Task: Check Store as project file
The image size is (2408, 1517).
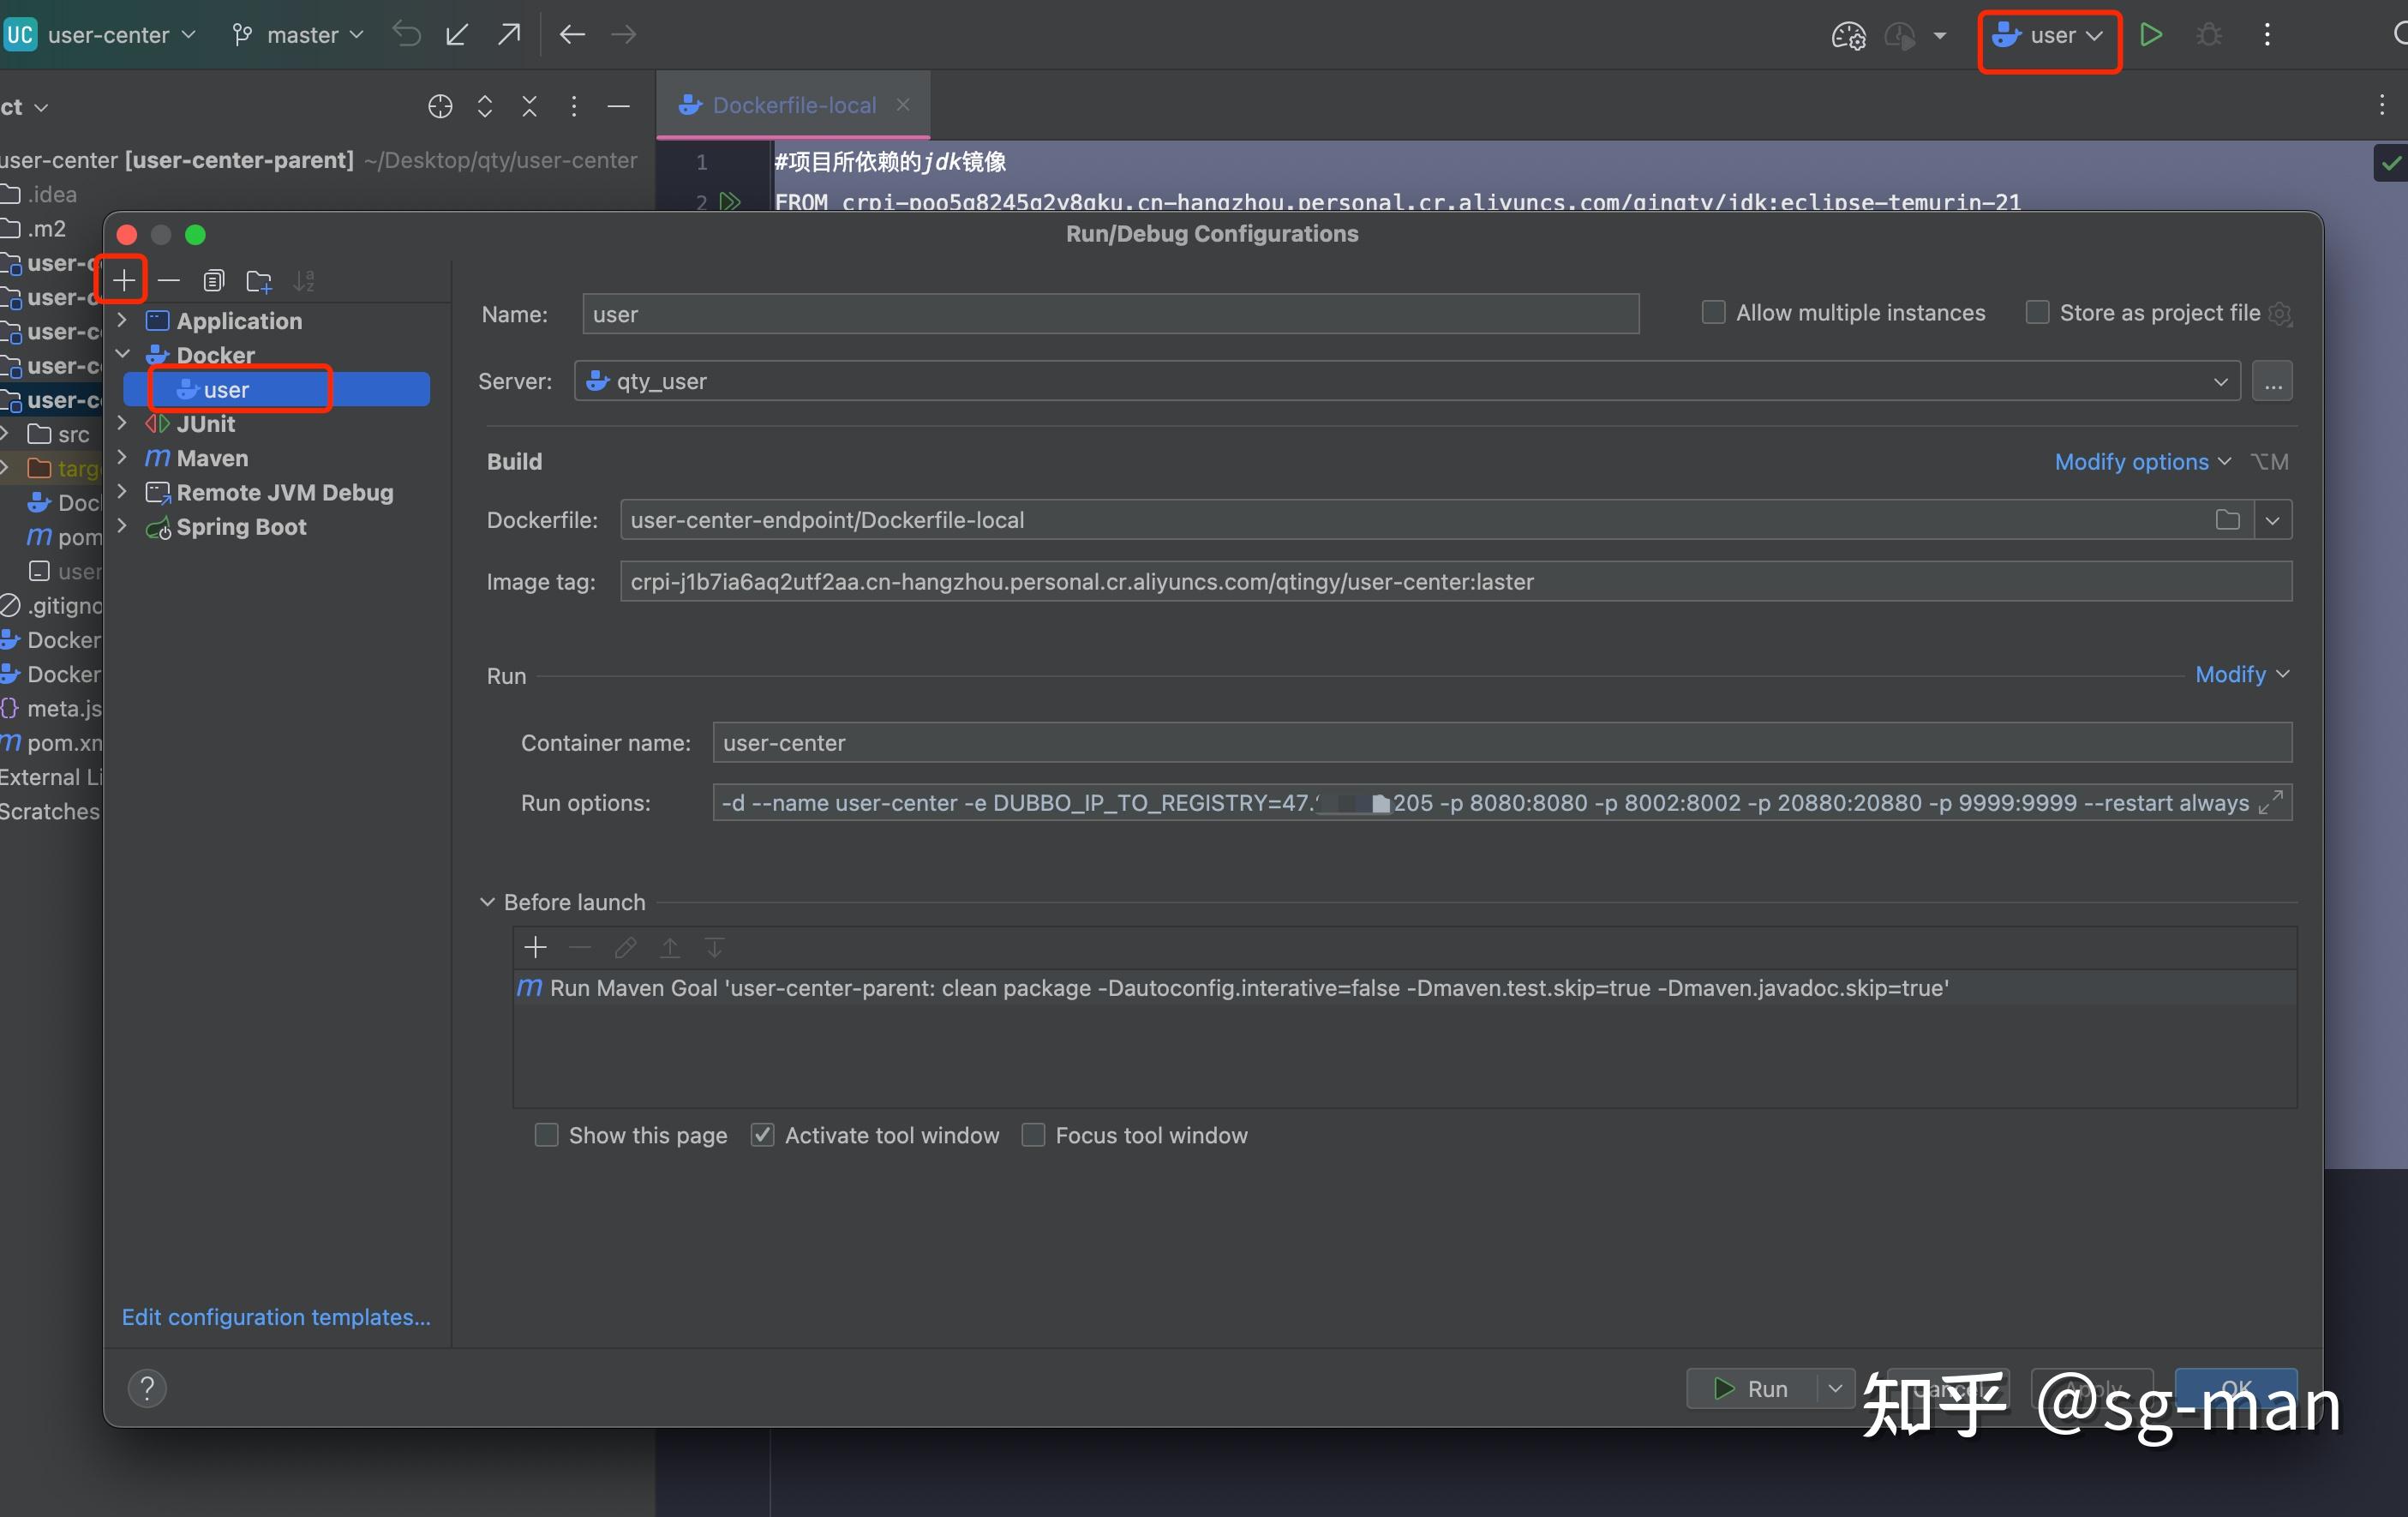Action: pyautogui.click(x=2036, y=312)
